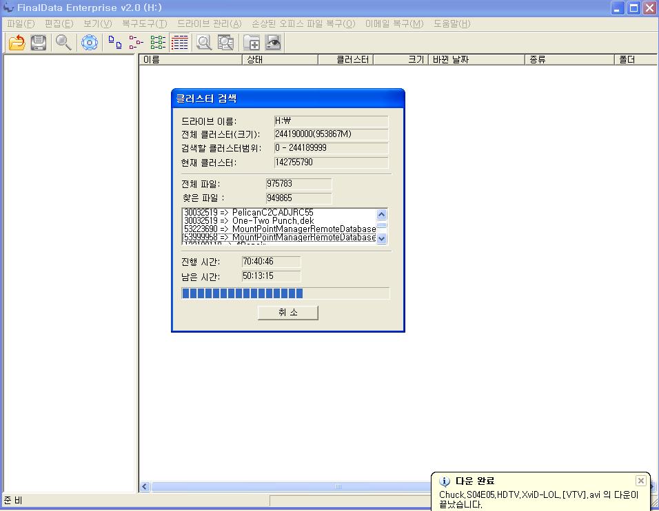Click 진행 시간 field 70:40:46
Viewport: 659px width, 511px height.
click(271, 262)
